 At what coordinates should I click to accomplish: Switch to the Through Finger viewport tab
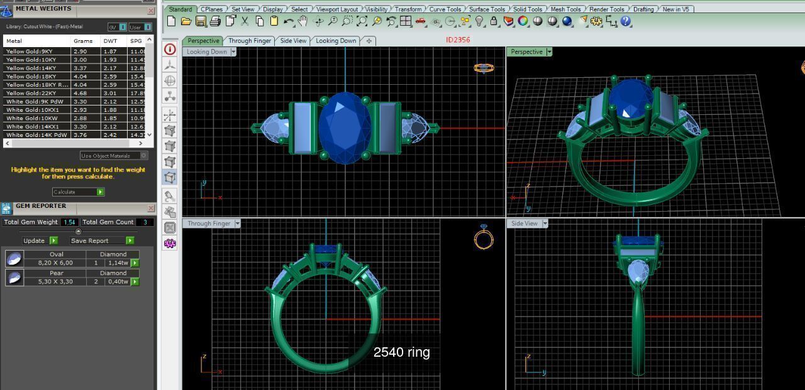pyautogui.click(x=250, y=41)
